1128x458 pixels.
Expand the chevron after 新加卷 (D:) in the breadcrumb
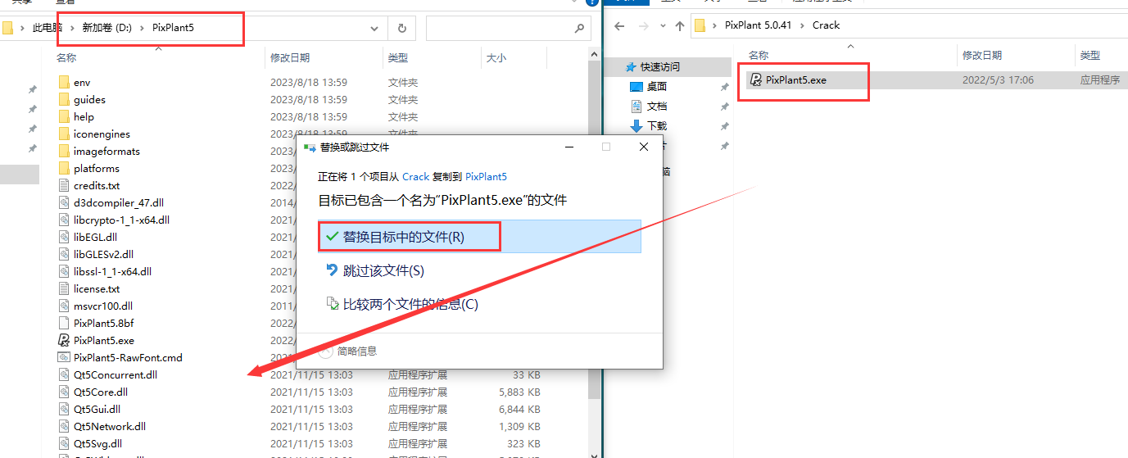tap(143, 28)
